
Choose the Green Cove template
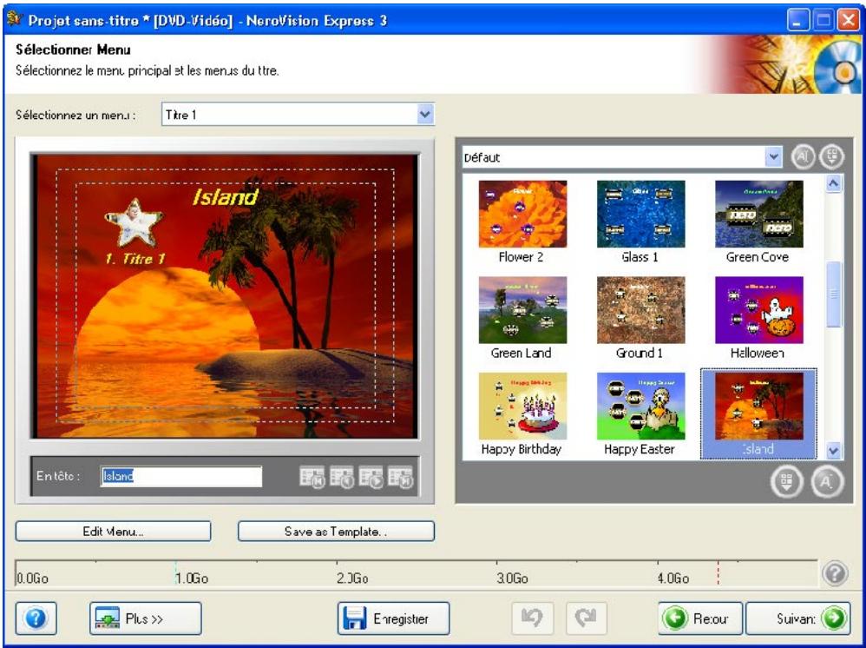(x=759, y=222)
